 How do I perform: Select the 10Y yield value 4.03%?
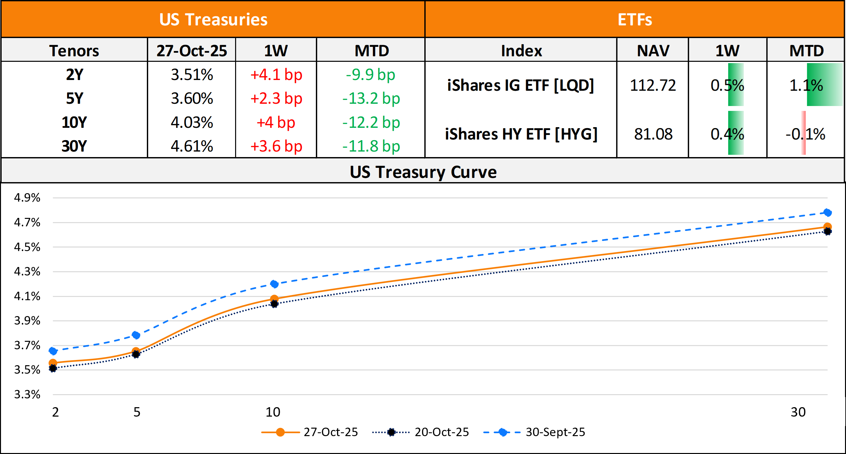click(x=192, y=122)
